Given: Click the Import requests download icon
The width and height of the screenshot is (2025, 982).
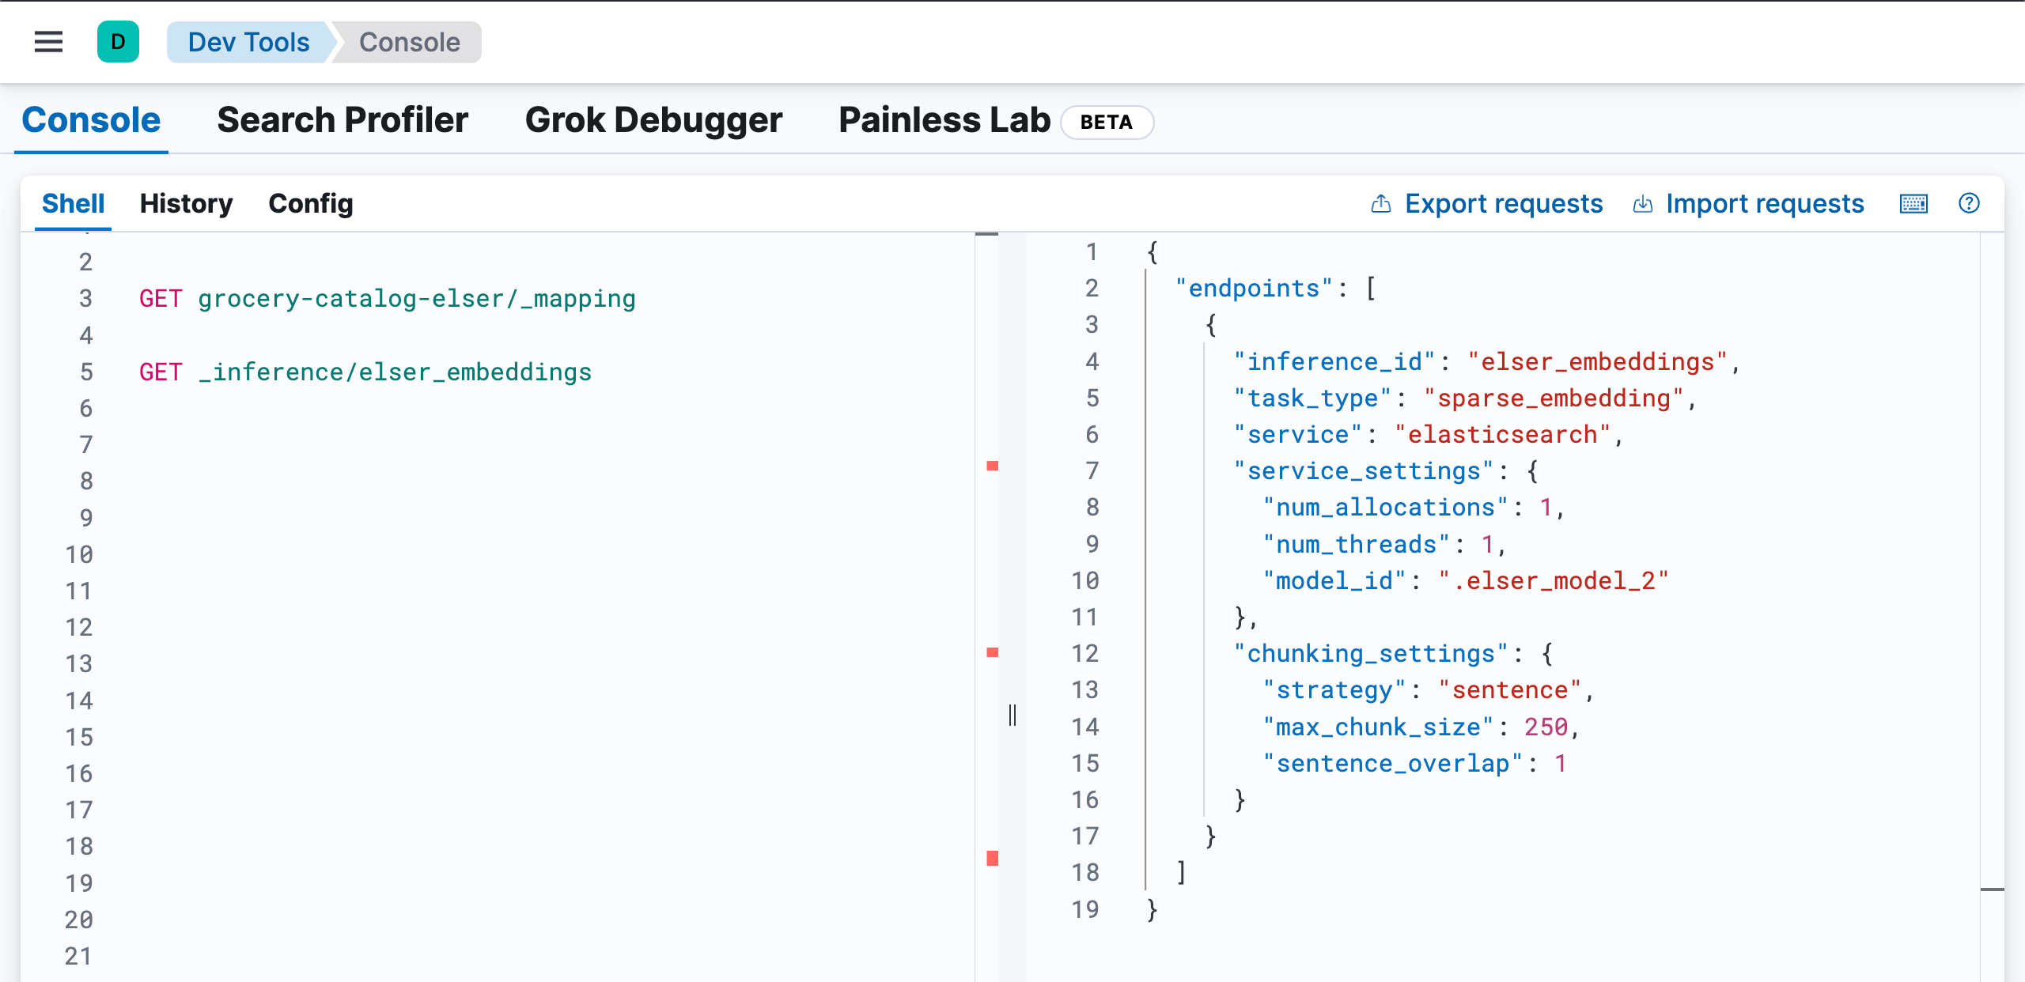Looking at the screenshot, I should 1643,204.
